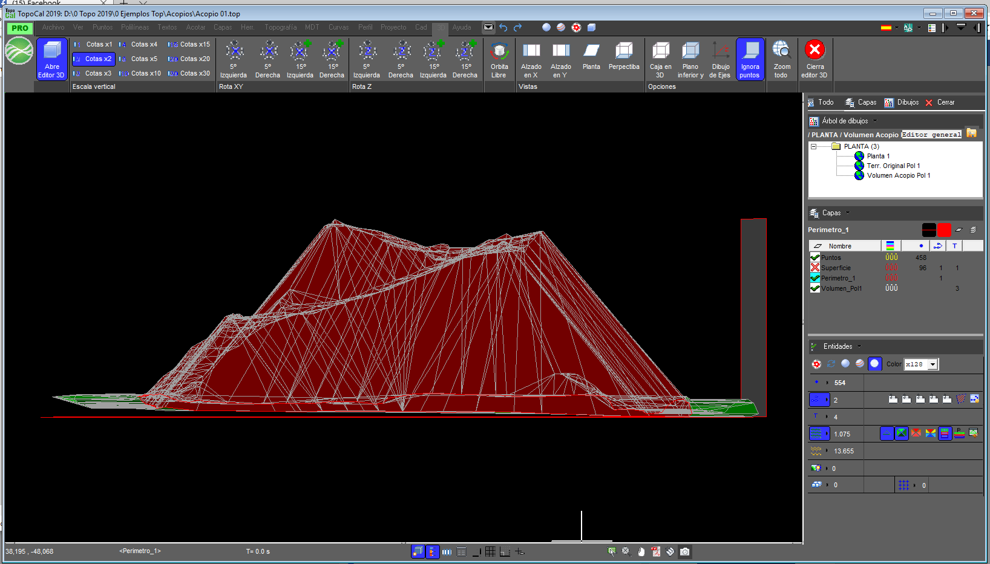Activate the Planta view

pos(591,59)
